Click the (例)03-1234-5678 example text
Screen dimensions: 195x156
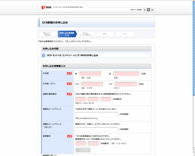tap(84, 103)
